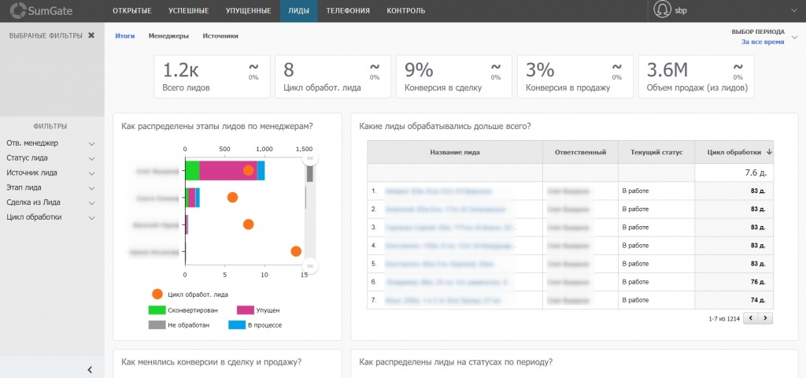Click the sbp username
This screenshot has width=806, height=378.
[x=681, y=11]
